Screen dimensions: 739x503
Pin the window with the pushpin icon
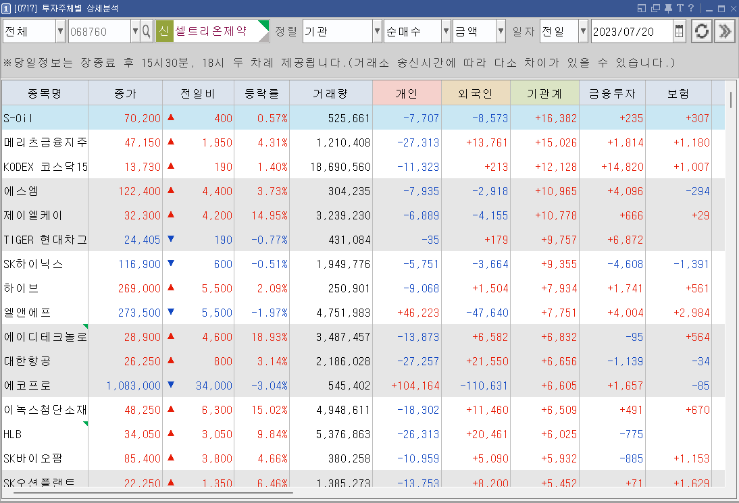coord(668,8)
